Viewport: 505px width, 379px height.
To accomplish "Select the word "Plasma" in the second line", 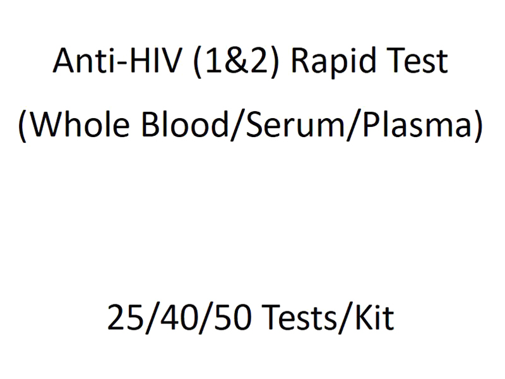I will click(417, 124).
